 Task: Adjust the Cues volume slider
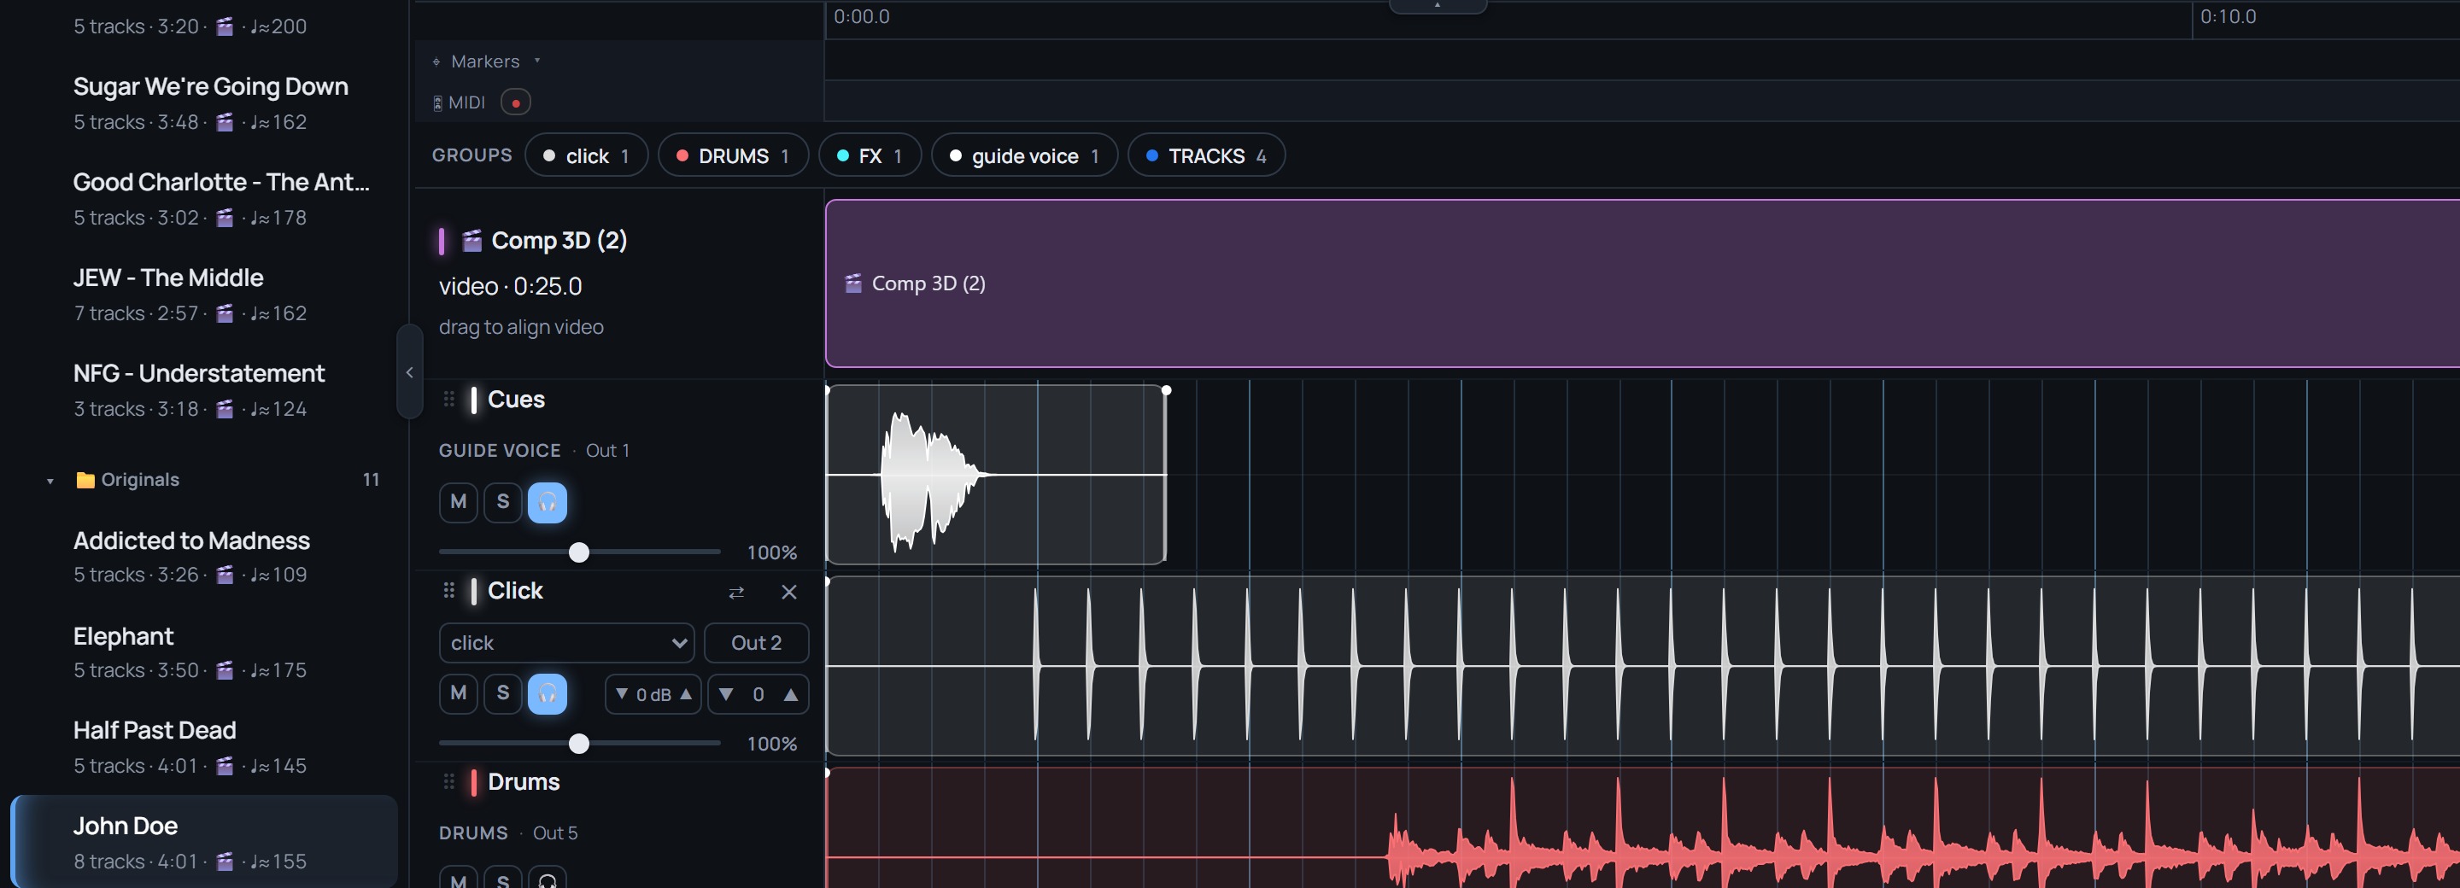pos(579,552)
